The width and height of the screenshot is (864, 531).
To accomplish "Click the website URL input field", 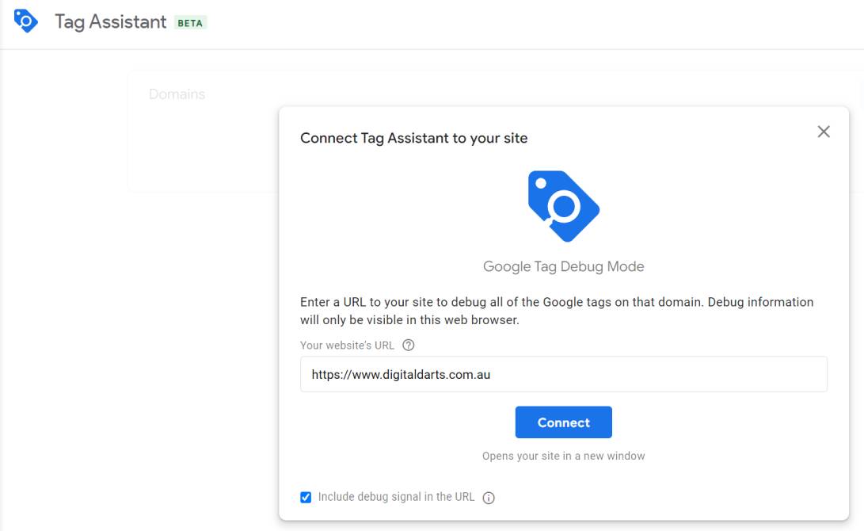I will point(563,374).
